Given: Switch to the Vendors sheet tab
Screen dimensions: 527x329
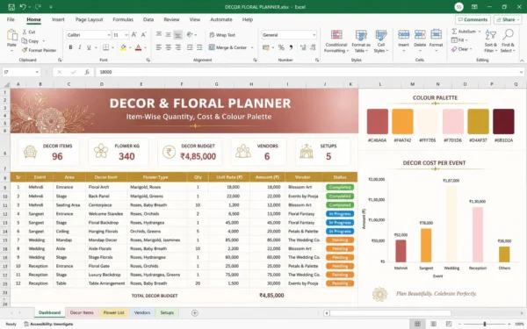Looking at the screenshot, I should pyautogui.click(x=141, y=312).
